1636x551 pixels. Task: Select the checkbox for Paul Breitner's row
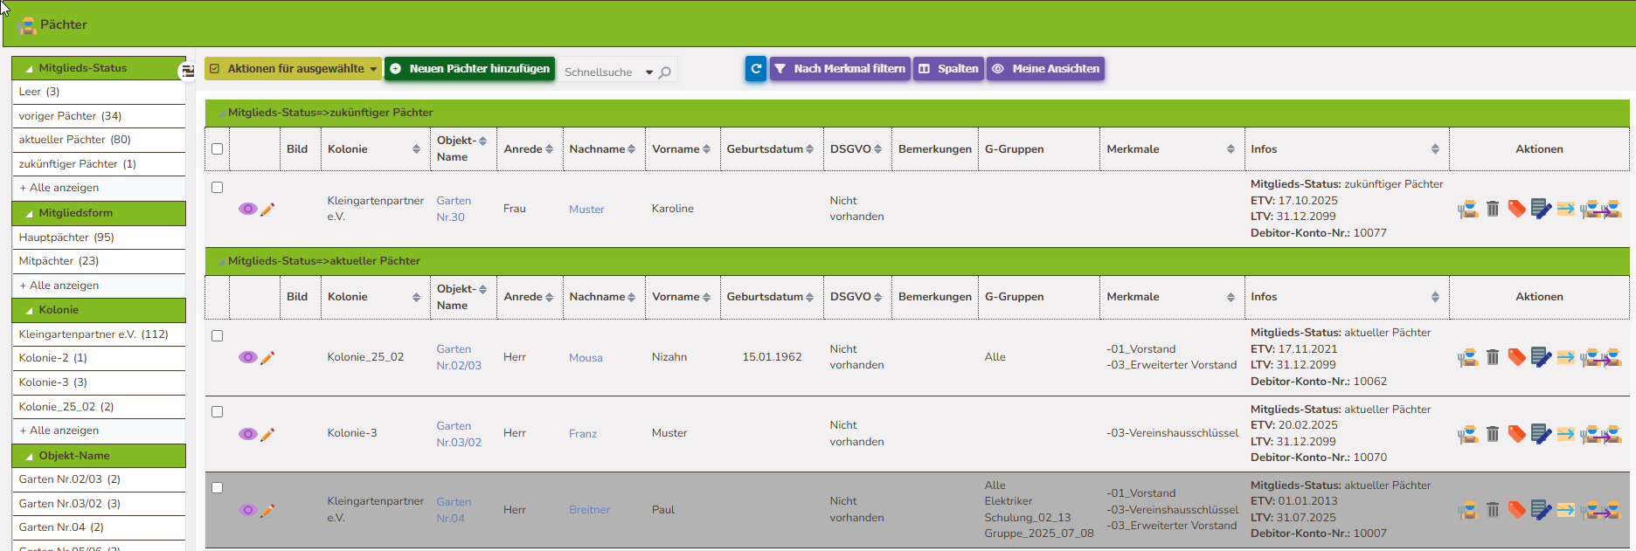[218, 488]
